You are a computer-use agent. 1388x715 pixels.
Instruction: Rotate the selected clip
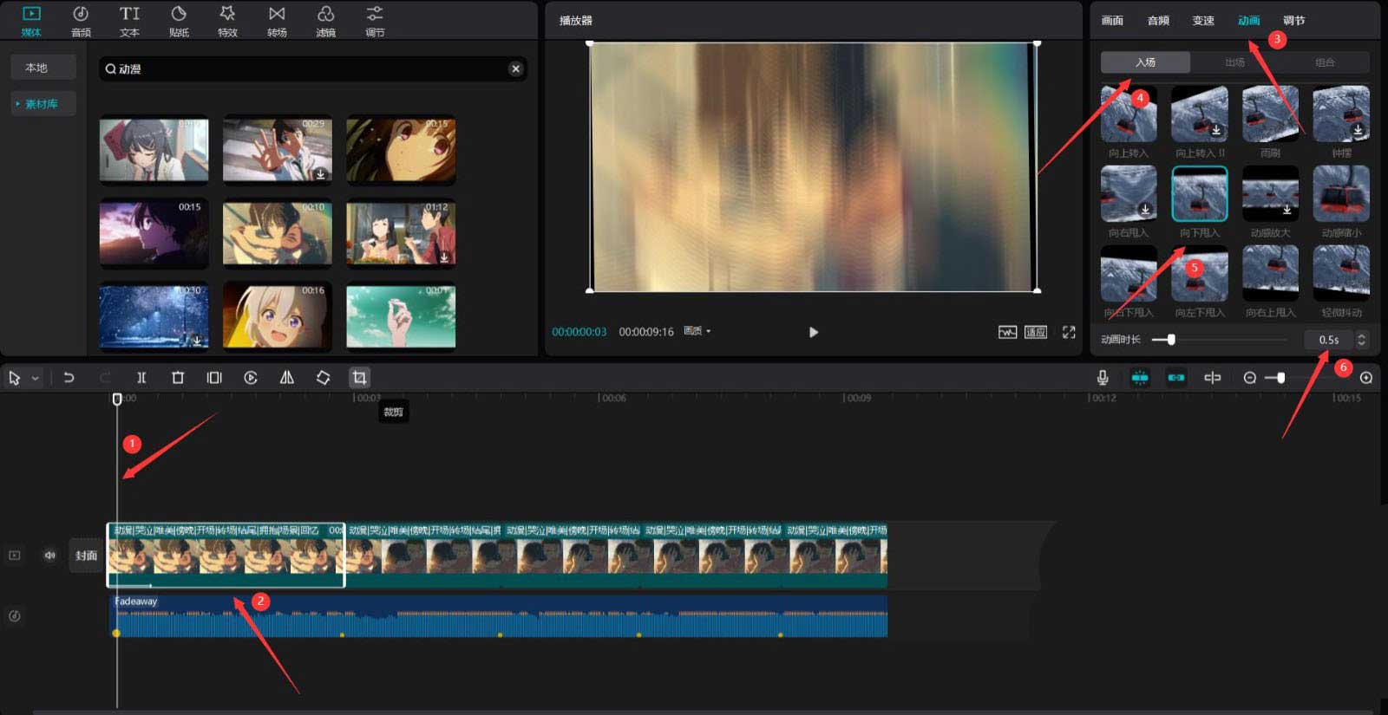pos(323,378)
